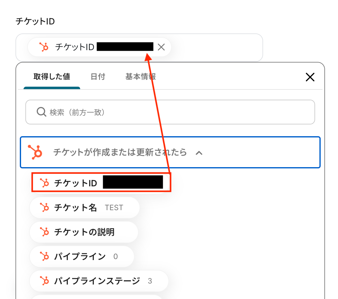The image size is (338, 299).
Task: Select the パイプライン value chip
Action: click(x=81, y=256)
